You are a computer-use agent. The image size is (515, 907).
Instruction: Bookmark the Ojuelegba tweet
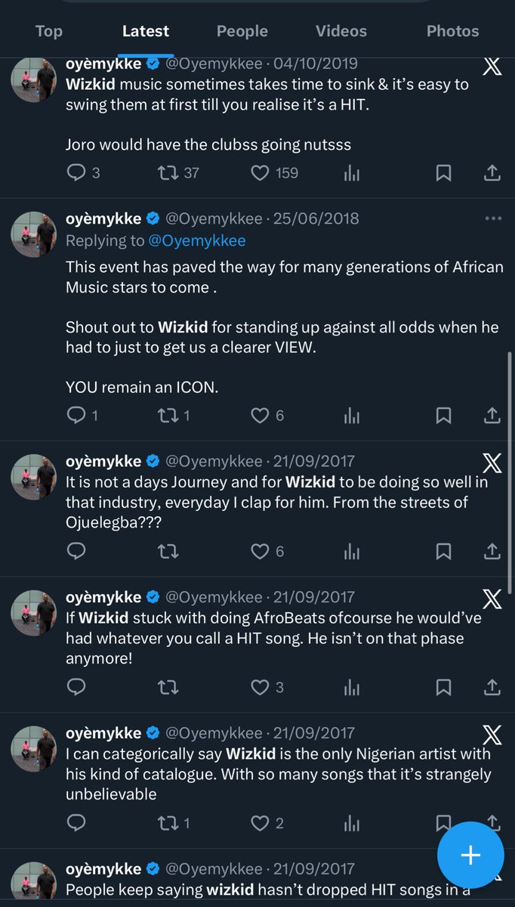point(444,551)
